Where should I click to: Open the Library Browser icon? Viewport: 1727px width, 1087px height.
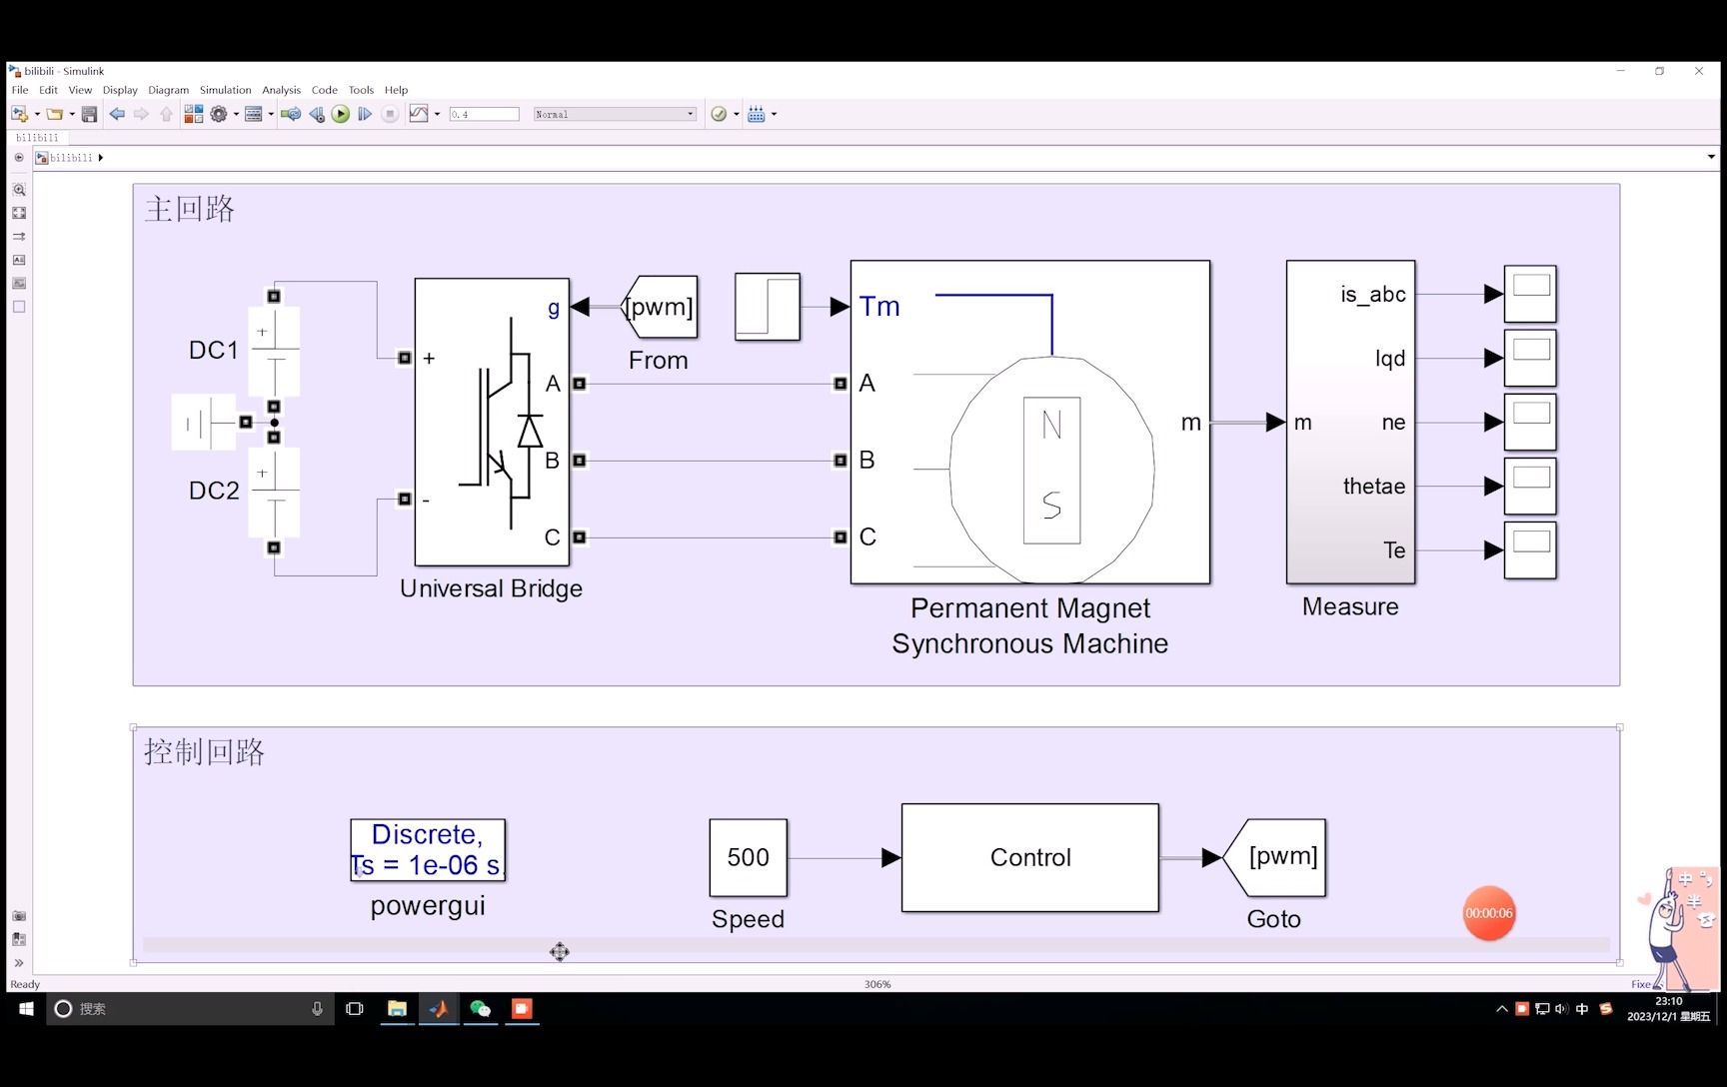coord(194,114)
